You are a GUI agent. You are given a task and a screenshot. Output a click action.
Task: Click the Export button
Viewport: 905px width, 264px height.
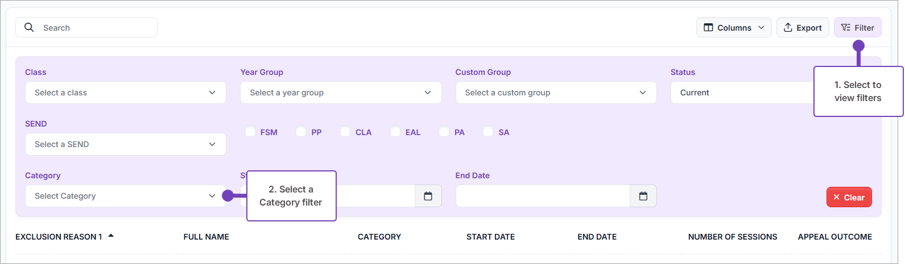[802, 27]
